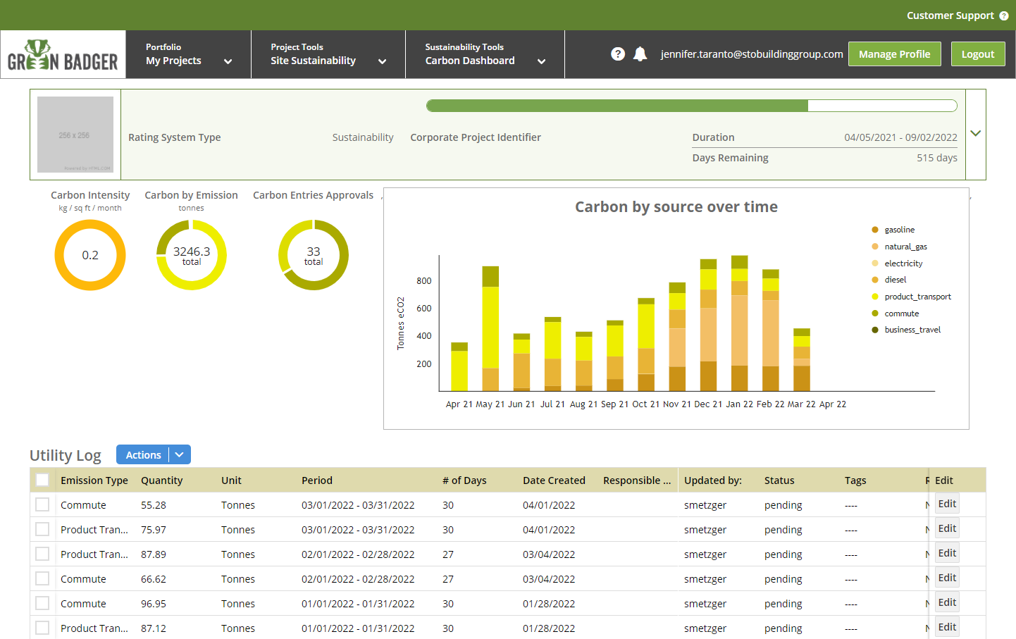Check the Commute 55.28 row checkbox
Screen dimensions: 1016x639
[42, 504]
